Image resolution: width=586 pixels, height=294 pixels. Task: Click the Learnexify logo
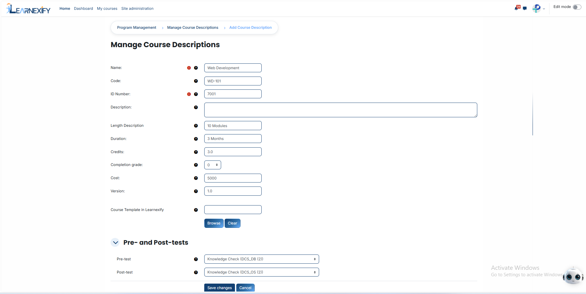pyautogui.click(x=28, y=9)
